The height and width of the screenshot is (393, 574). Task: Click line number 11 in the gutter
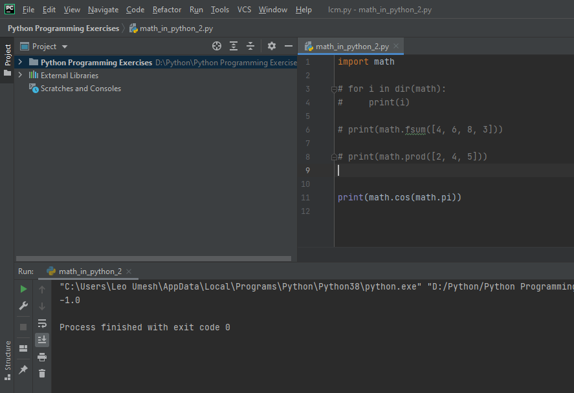click(305, 198)
